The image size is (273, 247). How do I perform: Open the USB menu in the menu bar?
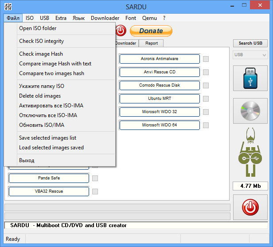pos(45,18)
